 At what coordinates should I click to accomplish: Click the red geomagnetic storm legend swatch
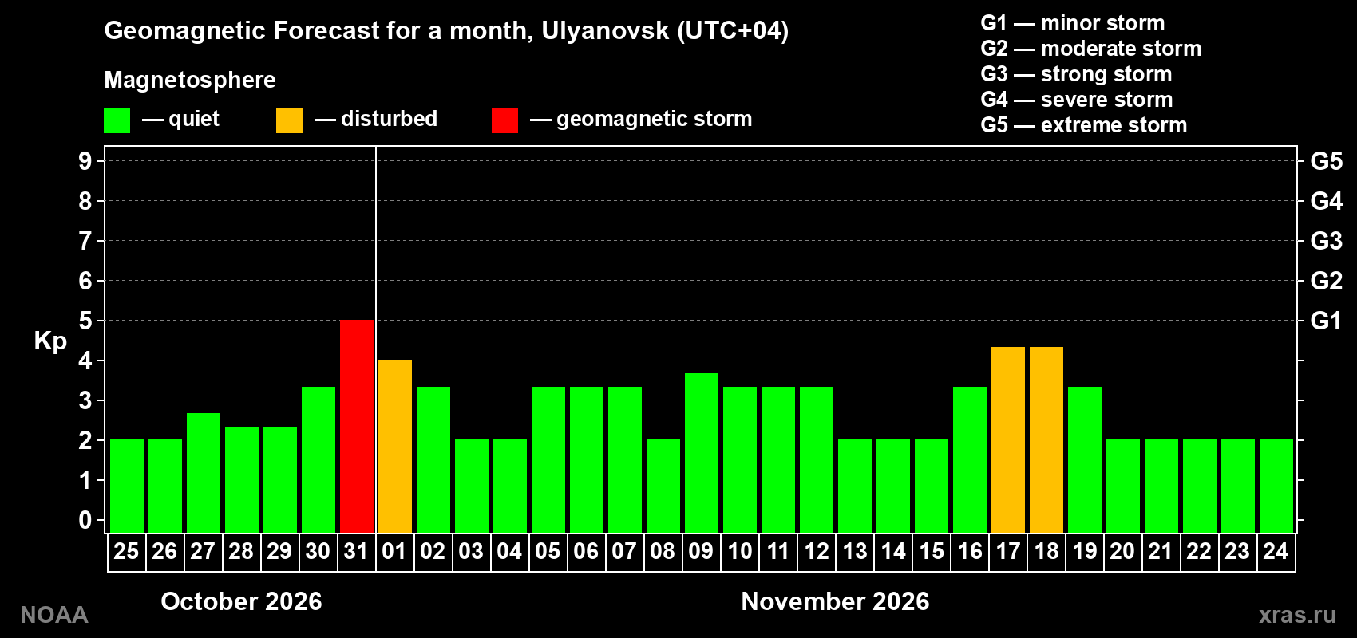(x=504, y=120)
